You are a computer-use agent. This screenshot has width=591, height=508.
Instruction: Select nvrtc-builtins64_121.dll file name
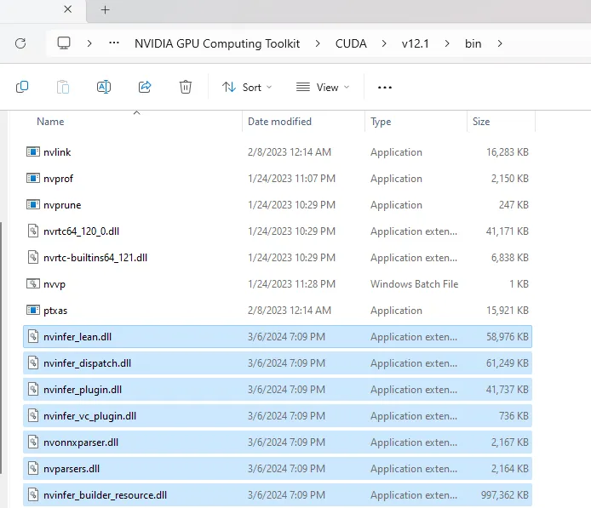pyautogui.click(x=95, y=258)
